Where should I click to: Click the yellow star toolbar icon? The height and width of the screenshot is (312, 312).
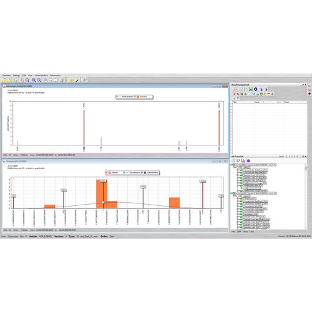(71, 80)
